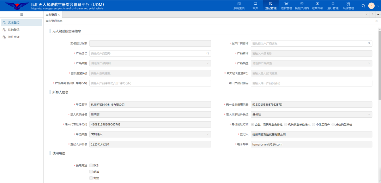Click the 单位名称 field showing 杭州明智时空科技有限公司
Screen dimensions: 381x183
[150, 105]
